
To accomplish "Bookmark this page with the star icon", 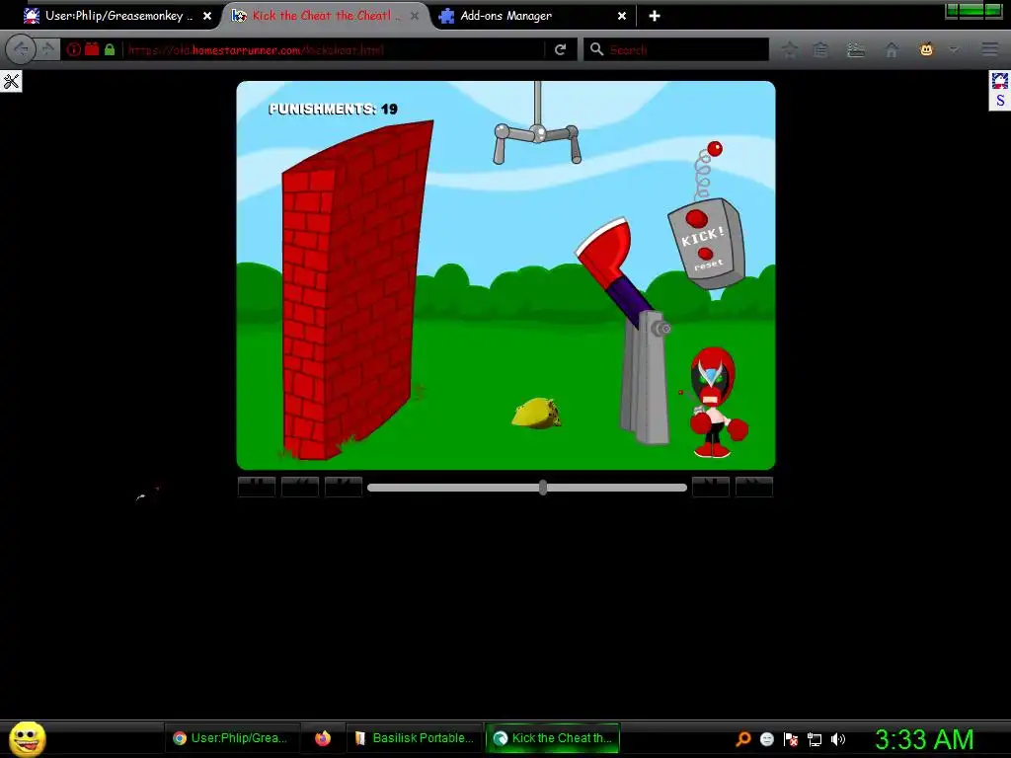I will click(x=789, y=49).
